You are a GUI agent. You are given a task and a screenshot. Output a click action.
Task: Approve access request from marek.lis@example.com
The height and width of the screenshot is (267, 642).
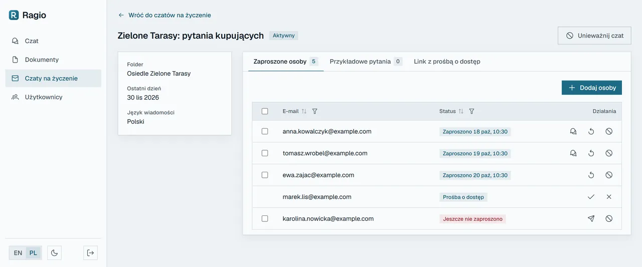(591, 197)
